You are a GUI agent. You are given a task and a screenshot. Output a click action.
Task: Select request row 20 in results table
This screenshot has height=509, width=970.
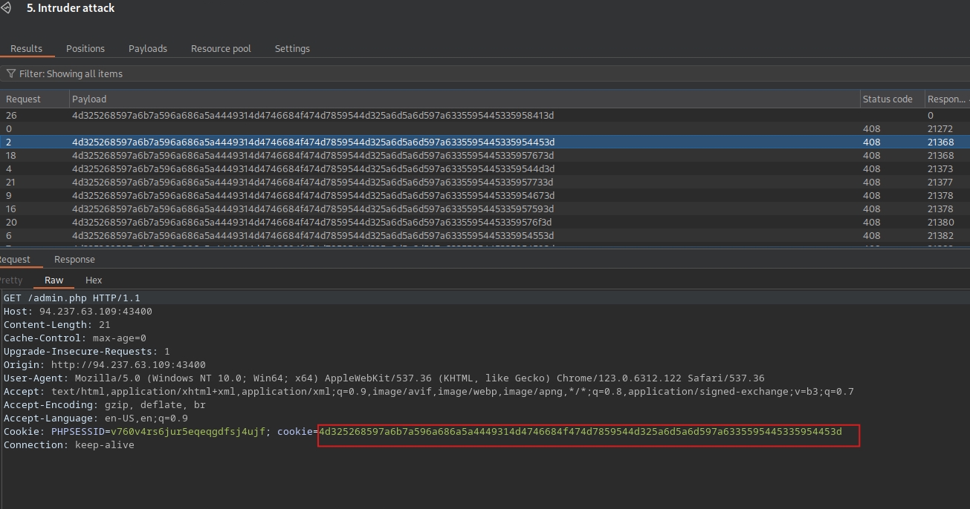click(312, 223)
